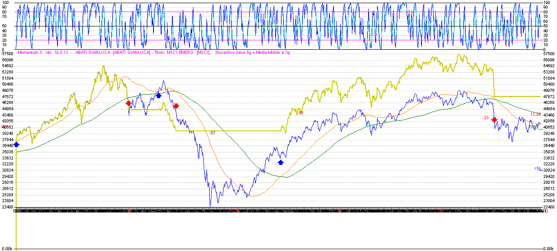Click the red 96 trade result label
This screenshot has width=557, height=251.
(x=301, y=113)
